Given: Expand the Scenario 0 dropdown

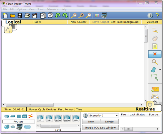Looking at the screenshot, I should pos(117,115).
